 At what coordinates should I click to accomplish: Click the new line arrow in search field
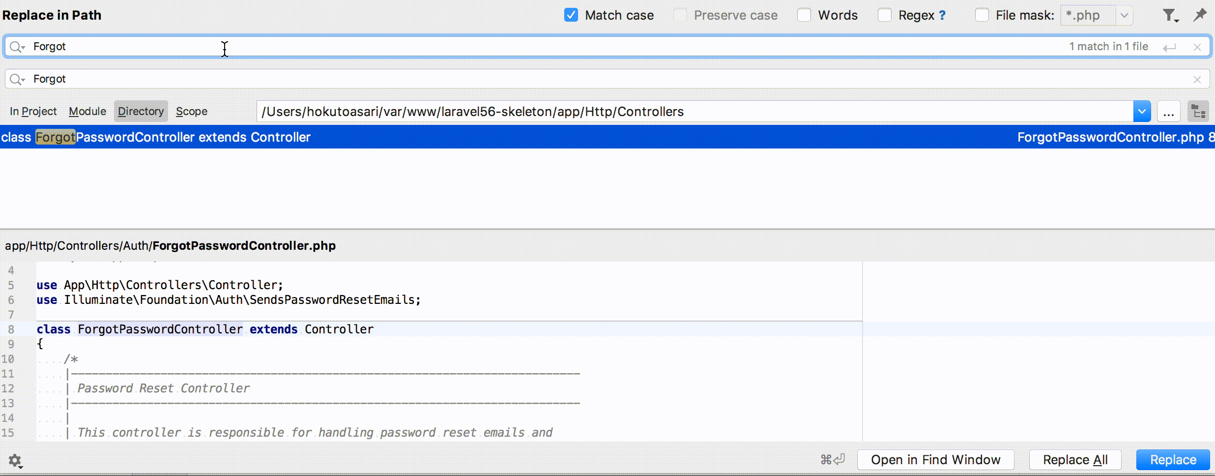(1170, 47)
